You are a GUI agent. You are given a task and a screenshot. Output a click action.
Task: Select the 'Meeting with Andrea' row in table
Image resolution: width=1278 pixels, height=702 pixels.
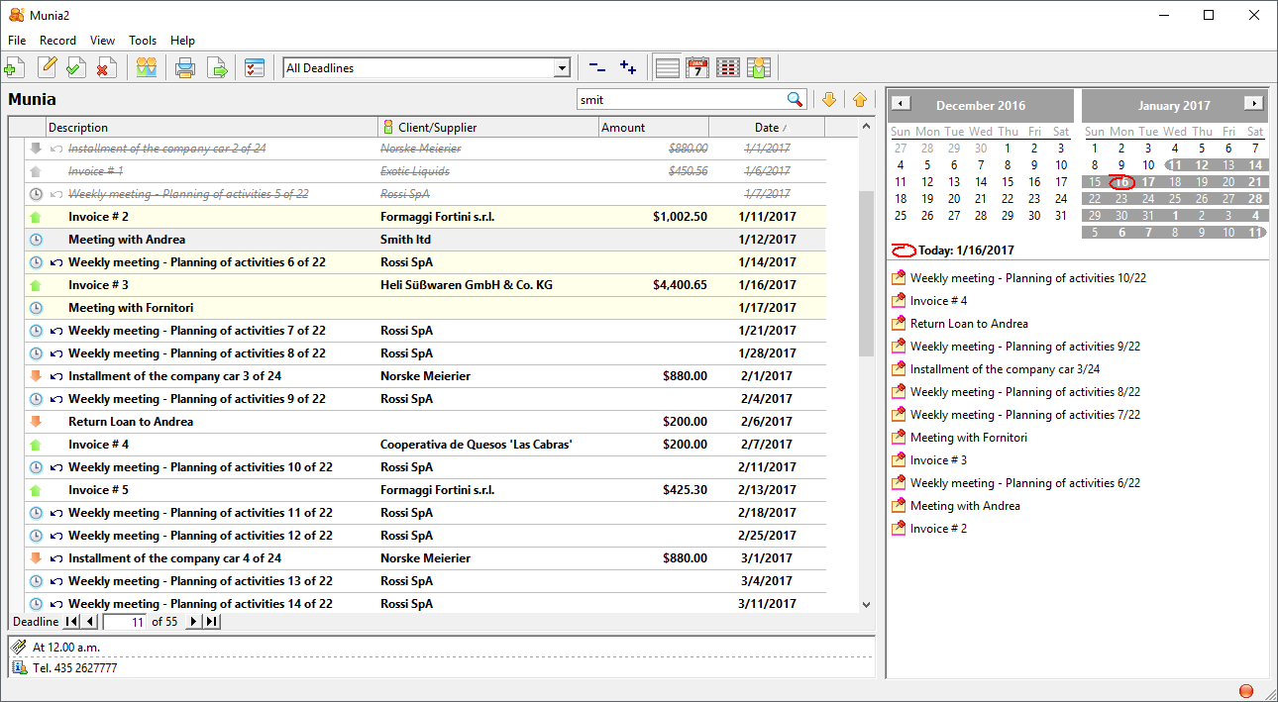tap(424, 240)
